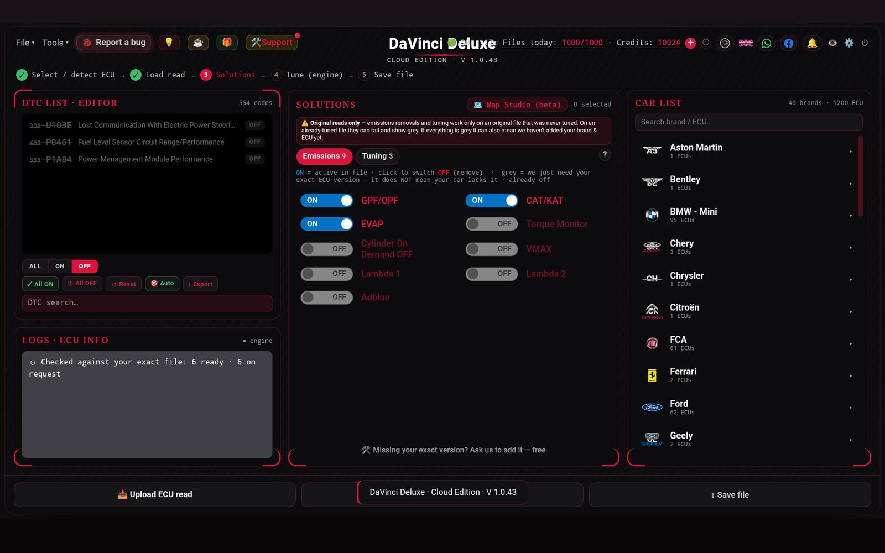The width and height of the screenshot is (885, 553).
Task: Click the Aston Martin logo icon
Action: pyautogui.click(x=652, y=150)
